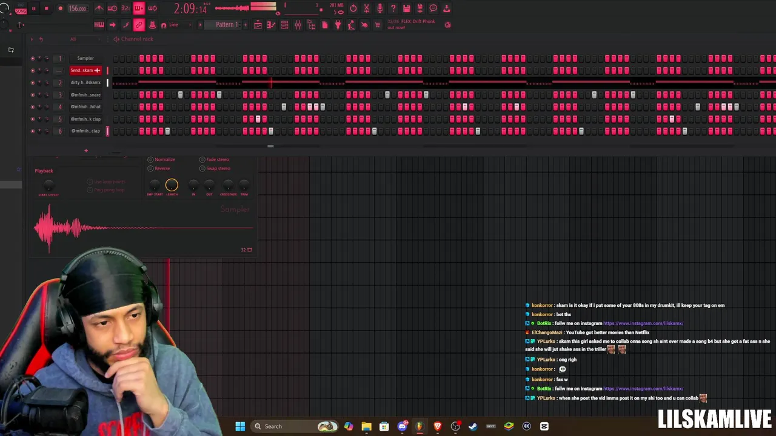Enable the Swap stereo option
Image resolution: width=776 pixels, height=436 pixels.
coord(215,168)
